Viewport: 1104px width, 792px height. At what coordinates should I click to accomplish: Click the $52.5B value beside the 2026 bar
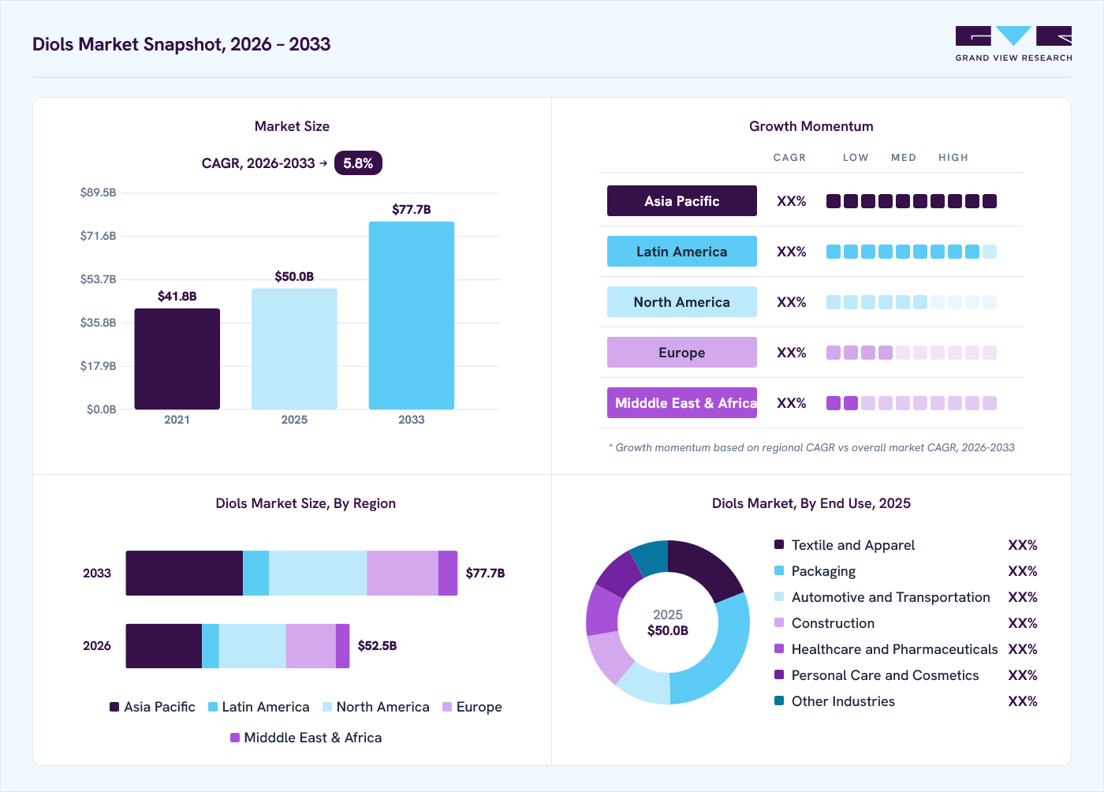tap(377, 646)
